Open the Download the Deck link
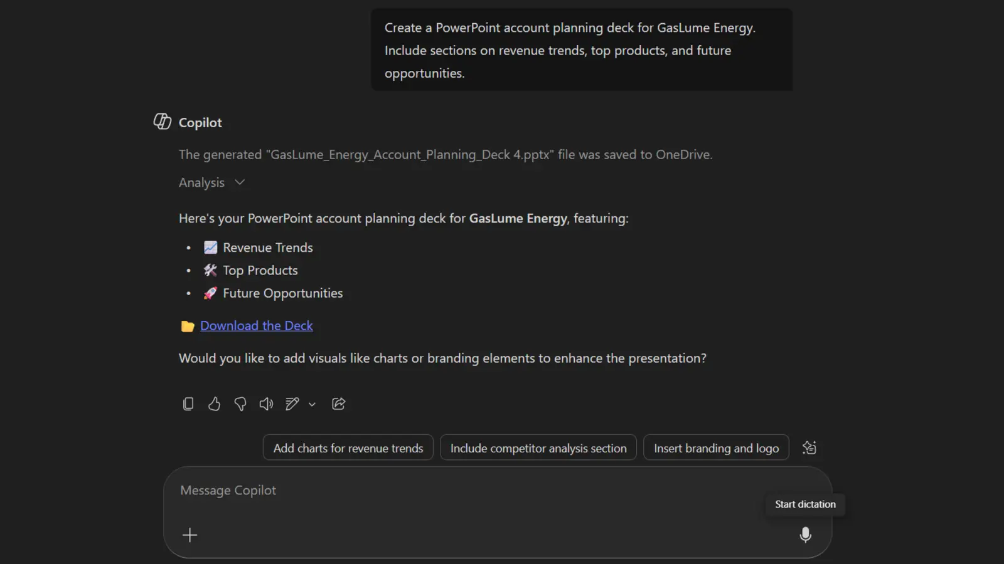This screenshot has height=564, width=1004. (256, 325)
